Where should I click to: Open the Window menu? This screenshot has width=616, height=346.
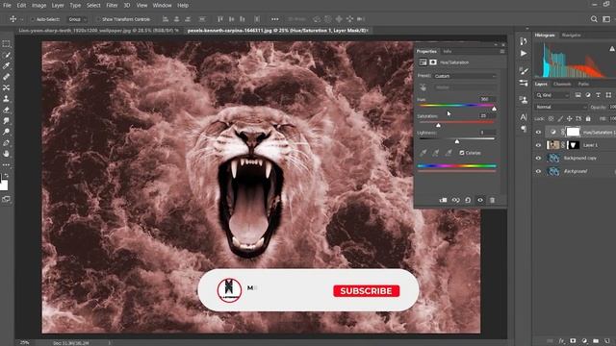coord(163,6)
